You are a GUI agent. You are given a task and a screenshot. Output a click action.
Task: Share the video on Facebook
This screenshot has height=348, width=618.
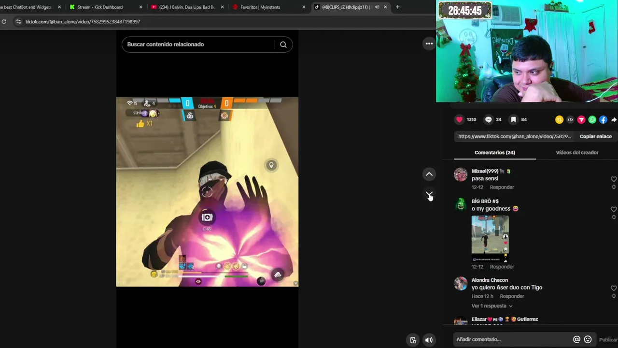(x=603, y=120)
